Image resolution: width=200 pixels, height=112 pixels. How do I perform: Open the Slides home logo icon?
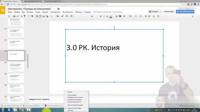(2, 10)
